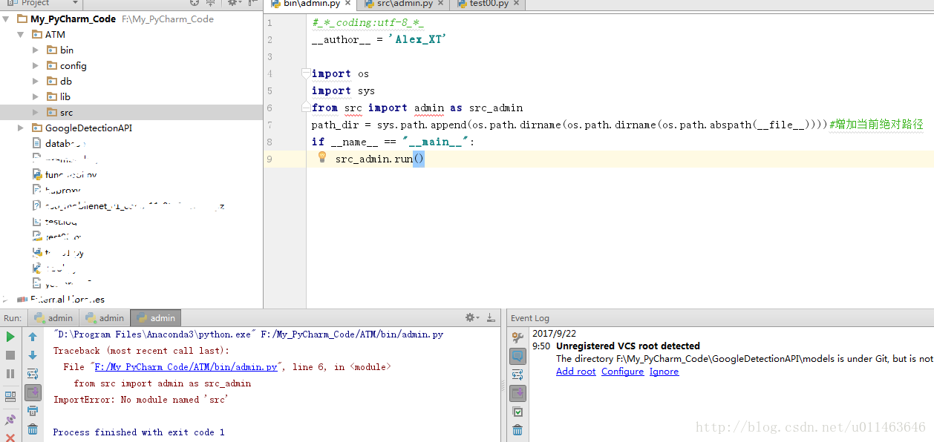Viewport: 934px width, 442px height.
Task: Click the src_admin.run() code line
Action: click(x=379, y=159)
